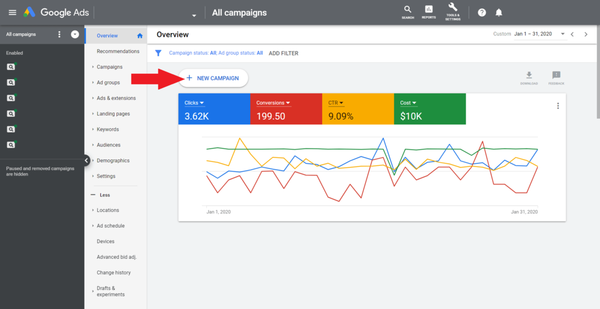Click ADD FILTER

pyautogui.click(x=283, y=53)
